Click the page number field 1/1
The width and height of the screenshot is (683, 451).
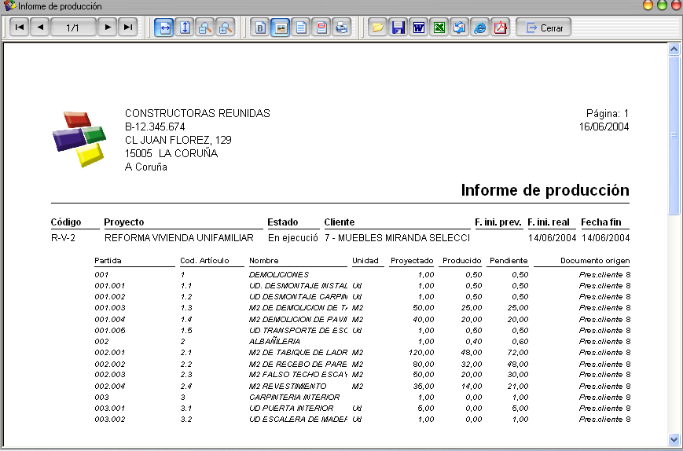73,27
